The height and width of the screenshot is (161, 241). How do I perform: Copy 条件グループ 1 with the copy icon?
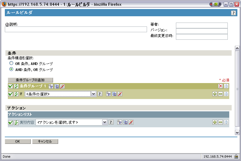(x=57, y=86)
